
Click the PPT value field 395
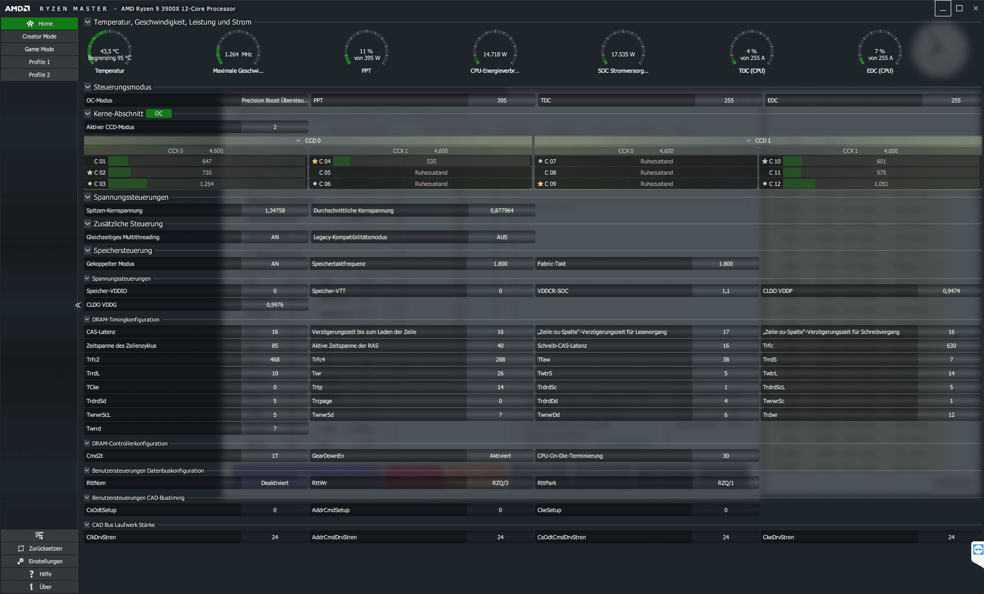tap(501, 100)
